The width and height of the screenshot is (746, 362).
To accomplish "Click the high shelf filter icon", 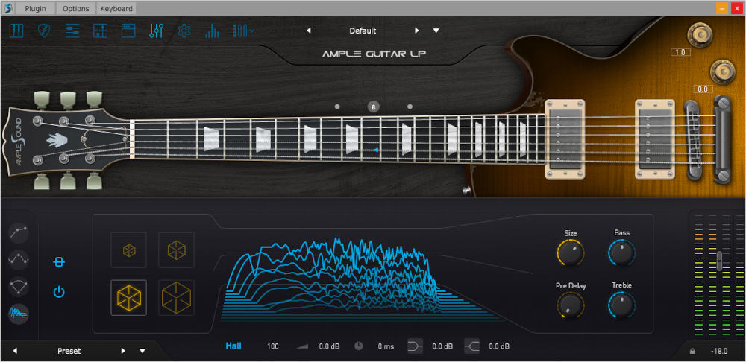I will pos(471,346).
